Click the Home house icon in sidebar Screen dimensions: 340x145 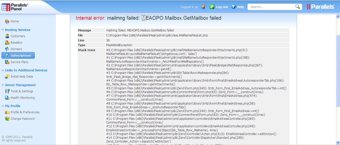tap(7, 21)
